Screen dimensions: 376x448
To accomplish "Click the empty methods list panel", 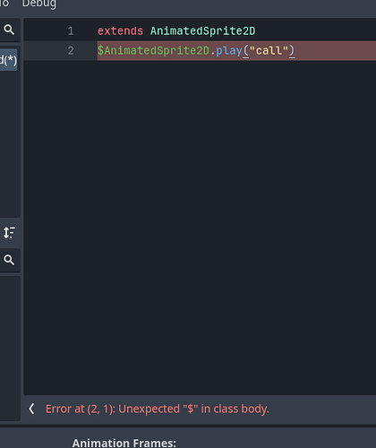I will (10, 348).
